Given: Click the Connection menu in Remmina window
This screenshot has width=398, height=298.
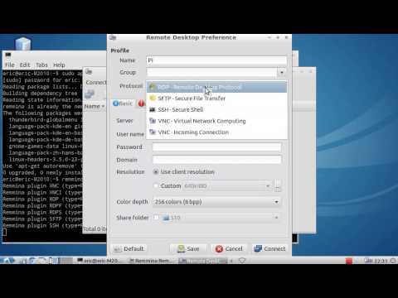Looking at the screenshot, I should coord(95,82).
